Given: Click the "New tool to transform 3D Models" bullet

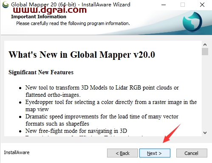Looking at the screenshot, I should point(102,91).
